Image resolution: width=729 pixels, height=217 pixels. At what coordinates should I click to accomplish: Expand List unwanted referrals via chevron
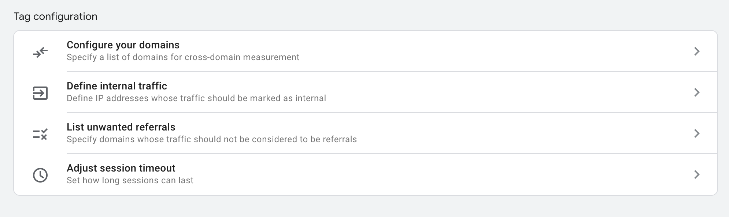point(697,133)
